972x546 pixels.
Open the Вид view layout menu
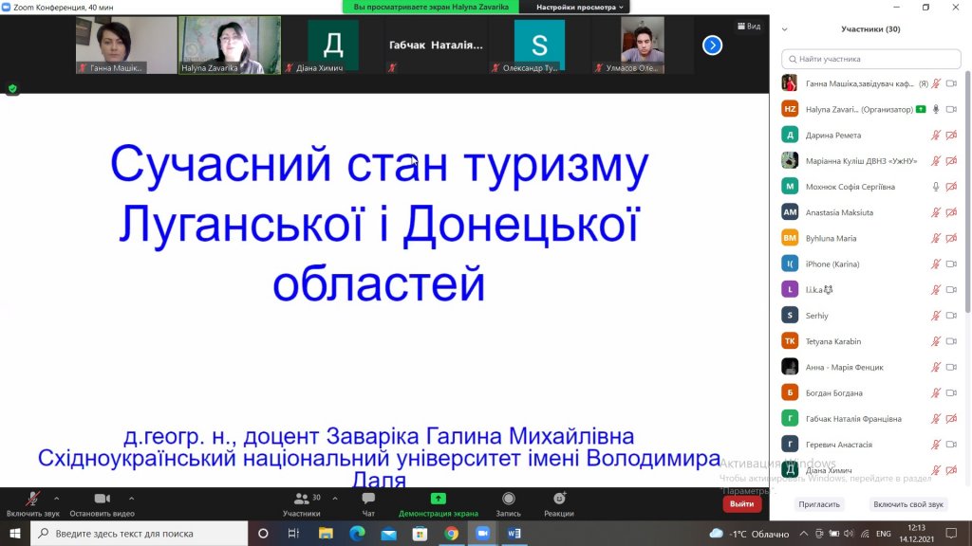[749, 26]
